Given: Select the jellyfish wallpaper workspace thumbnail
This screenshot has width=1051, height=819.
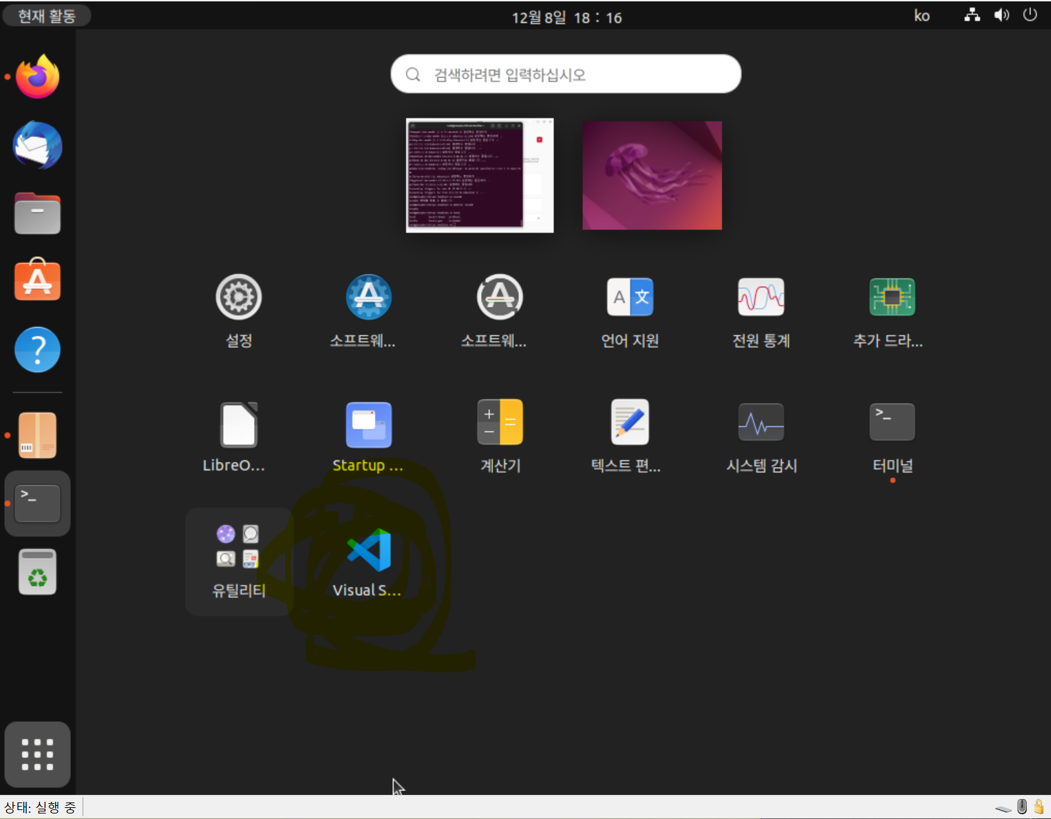Looking at the screenshot, I should pyautogui.click(x=652, y=176).
